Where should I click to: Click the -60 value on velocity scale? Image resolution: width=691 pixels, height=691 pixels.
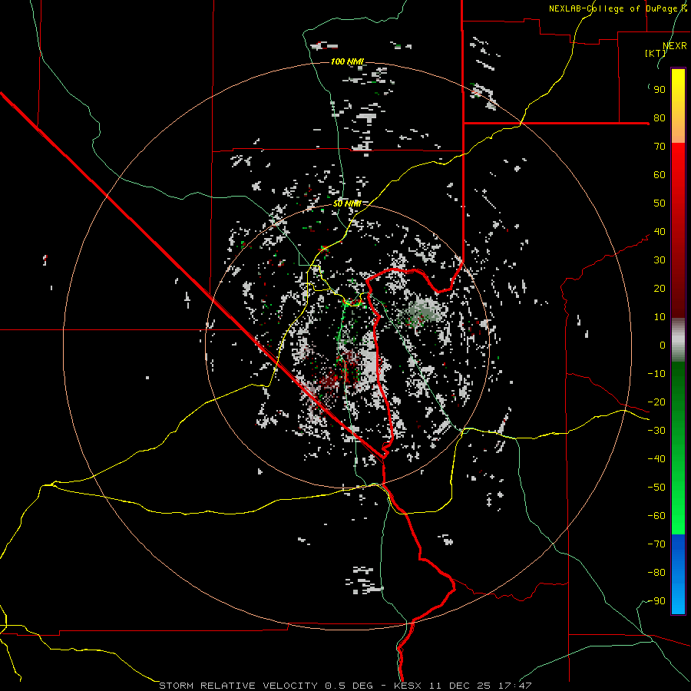click(656, 516)
